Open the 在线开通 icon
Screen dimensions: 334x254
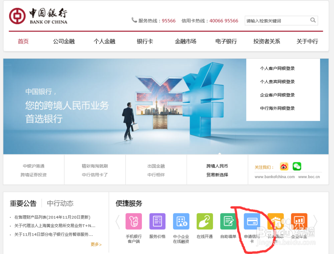click(205, 221)
